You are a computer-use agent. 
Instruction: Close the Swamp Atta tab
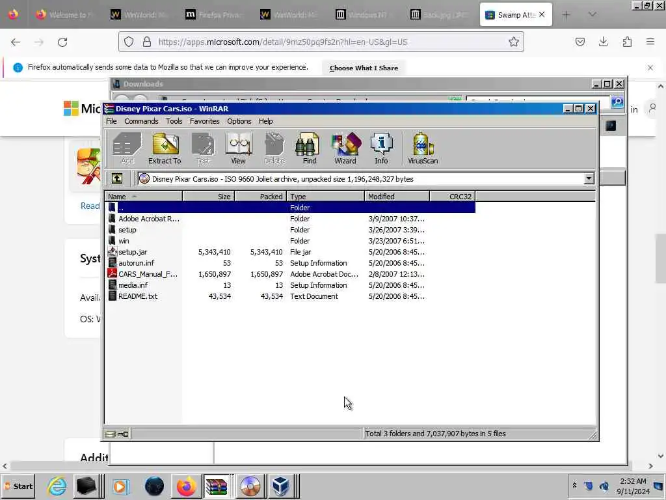(542, 14)
